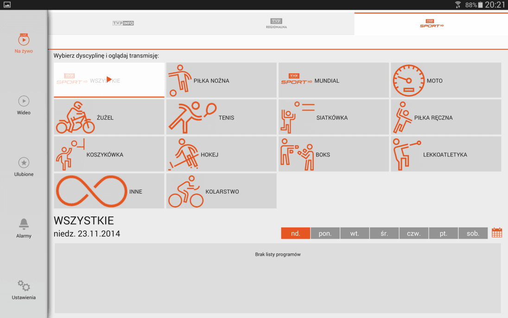Open the TVP Sport Mundial tile
Viewport: 508px width, 318px height.
point(333,80)
